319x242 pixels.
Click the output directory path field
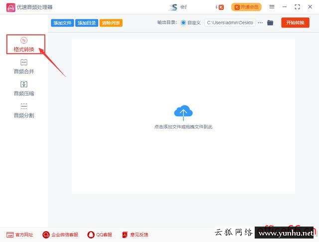coord(230,23)
